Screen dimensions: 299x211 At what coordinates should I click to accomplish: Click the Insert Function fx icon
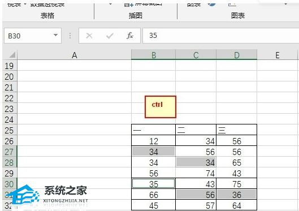pyautogui.click(x=130, y=36)
